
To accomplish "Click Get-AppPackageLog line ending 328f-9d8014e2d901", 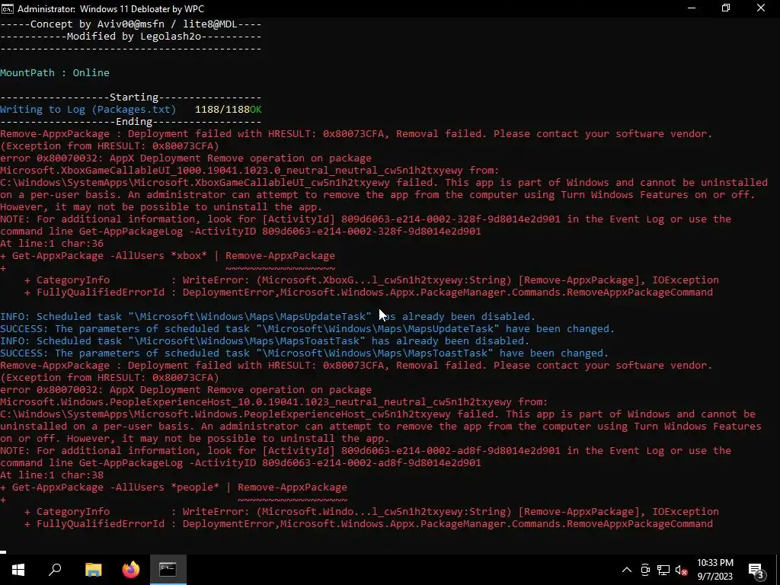I will click(x=240, y=232).
